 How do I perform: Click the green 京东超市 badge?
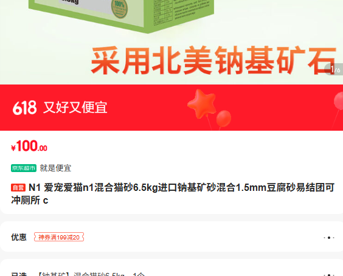coord(24,168)
